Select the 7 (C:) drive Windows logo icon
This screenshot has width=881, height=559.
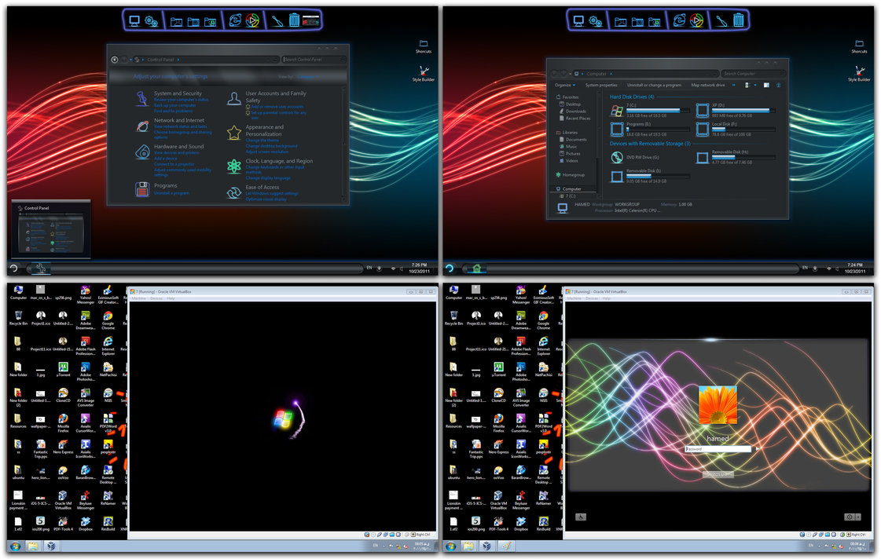(617, 111)
